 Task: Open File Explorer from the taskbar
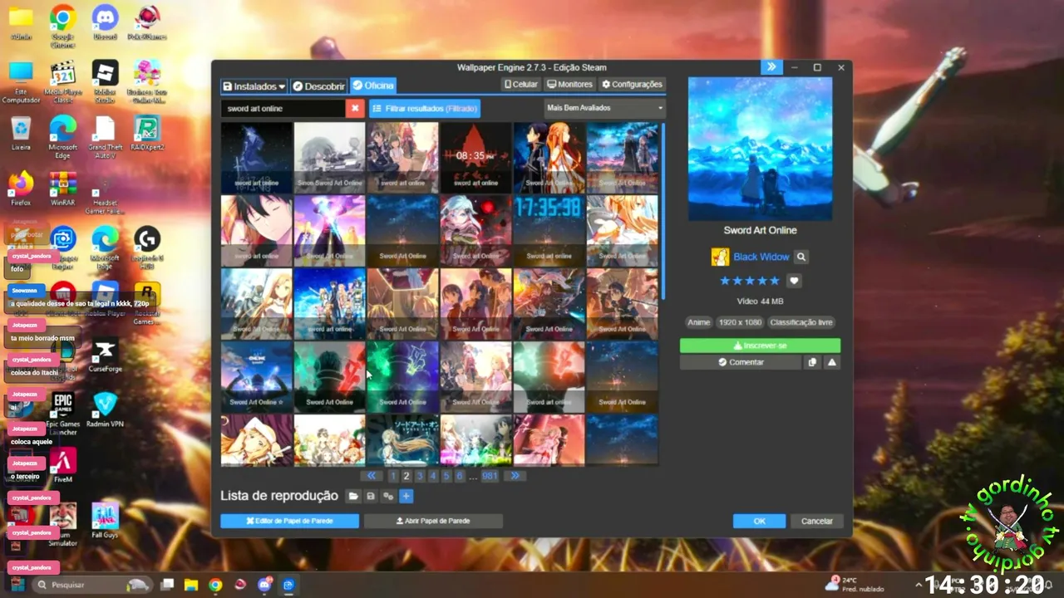tap(191, 585)
